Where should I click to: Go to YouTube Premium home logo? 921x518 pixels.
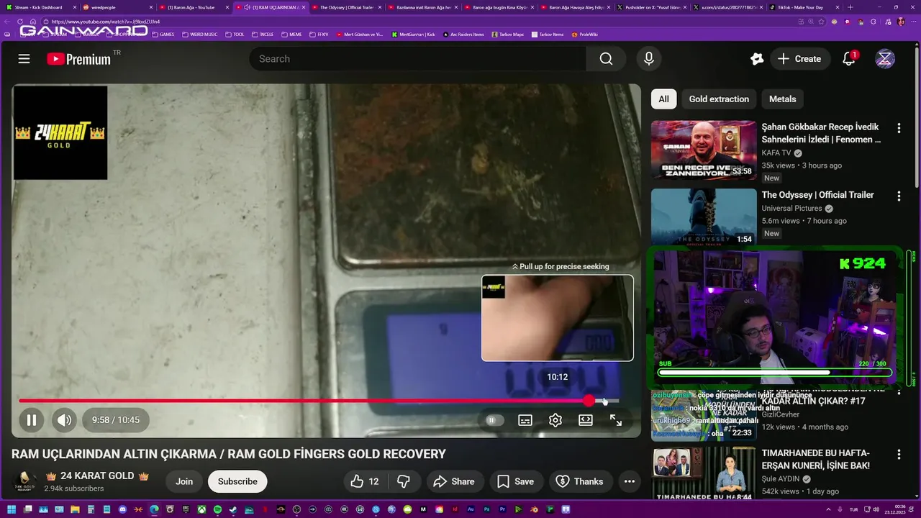tap(79, 59)
